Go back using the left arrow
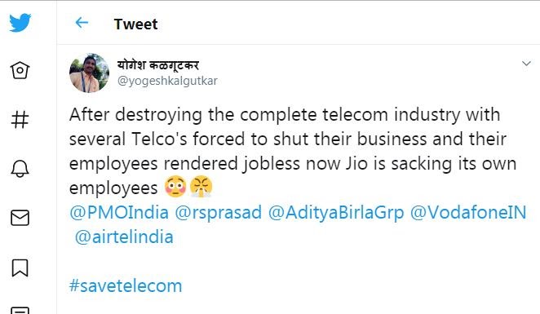 point(82,23)
